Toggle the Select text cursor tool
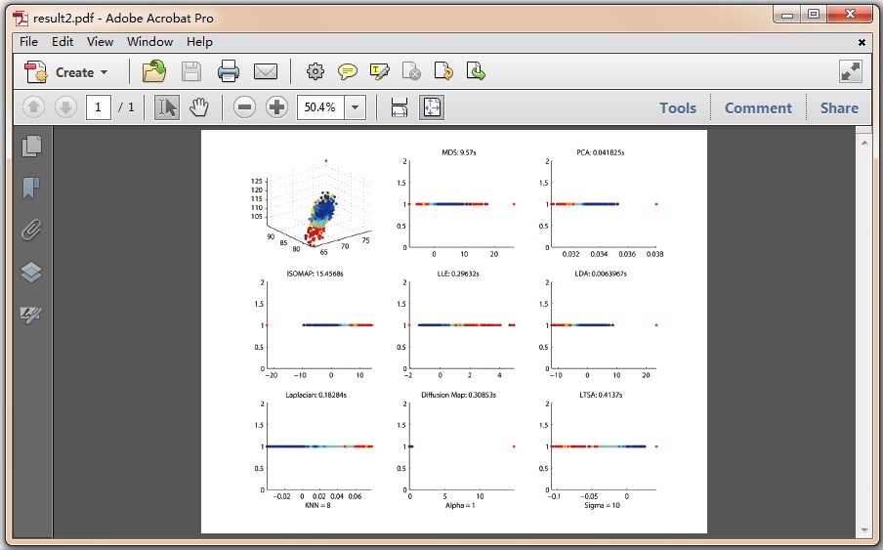 coord(167,107)
